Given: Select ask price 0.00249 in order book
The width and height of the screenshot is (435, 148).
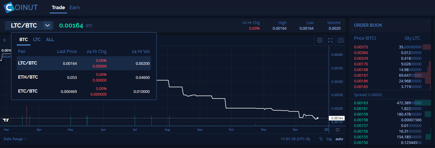Looking at the screenshot, I should coord(361,58).
